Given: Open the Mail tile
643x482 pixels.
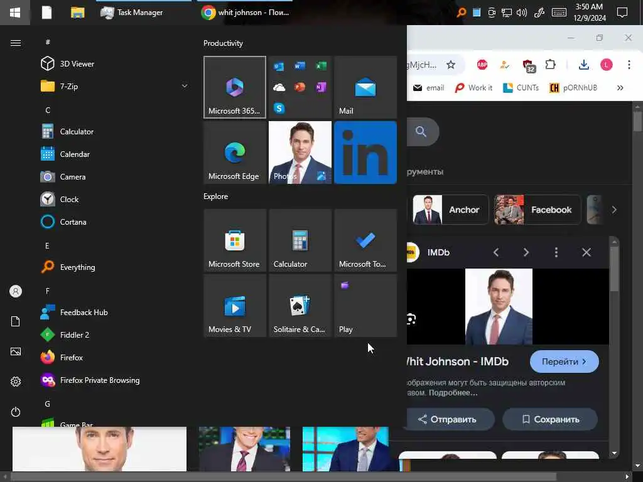Looking at the screenshot, I should tap(365, 87).
